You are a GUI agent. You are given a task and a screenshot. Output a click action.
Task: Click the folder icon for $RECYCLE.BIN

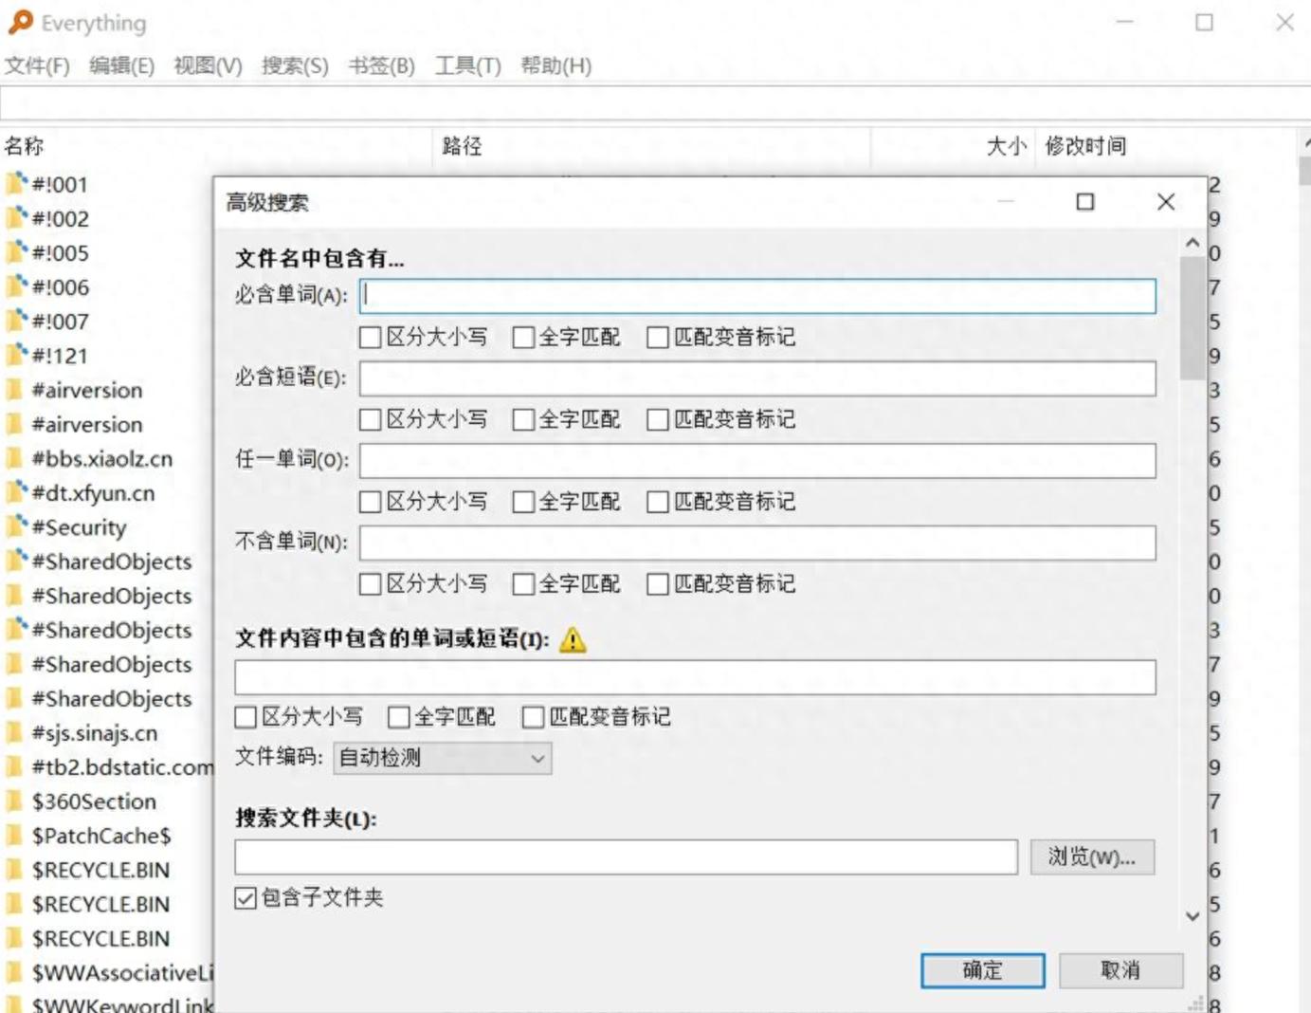[16, 870]
